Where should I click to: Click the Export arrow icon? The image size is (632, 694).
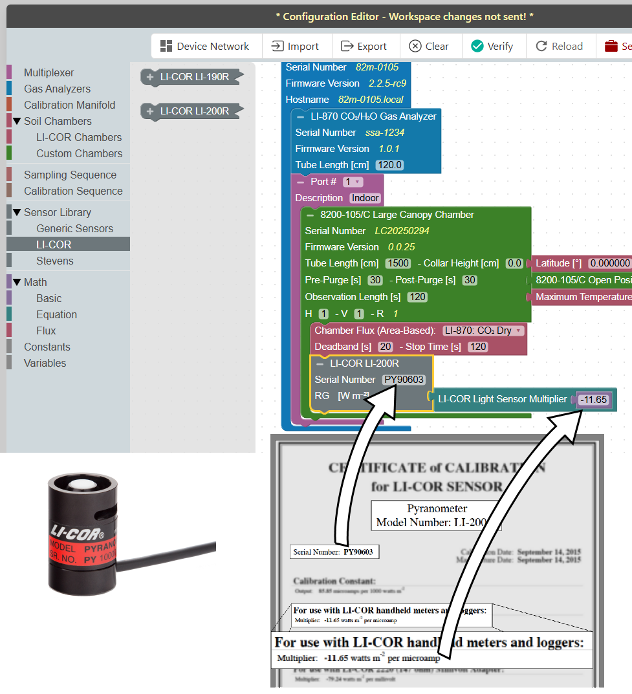click(347, 46)
